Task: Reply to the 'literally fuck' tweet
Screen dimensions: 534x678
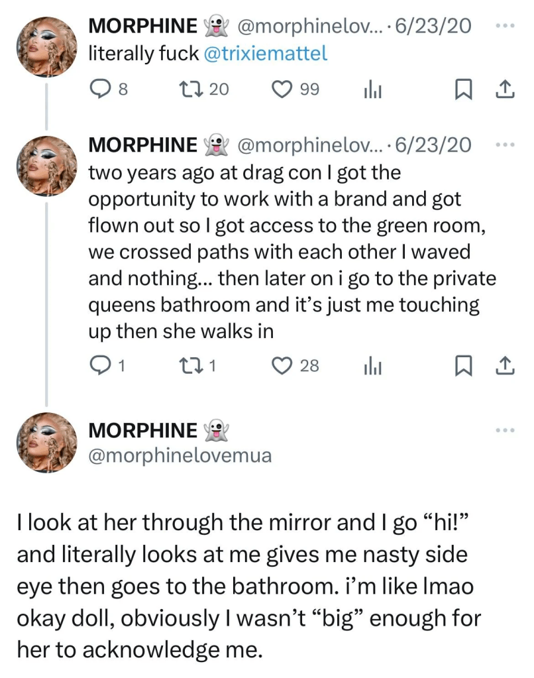Action: click(99, 89)
